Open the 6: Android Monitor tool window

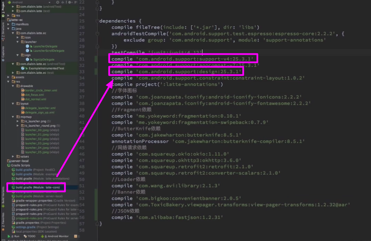pos(55,236)
